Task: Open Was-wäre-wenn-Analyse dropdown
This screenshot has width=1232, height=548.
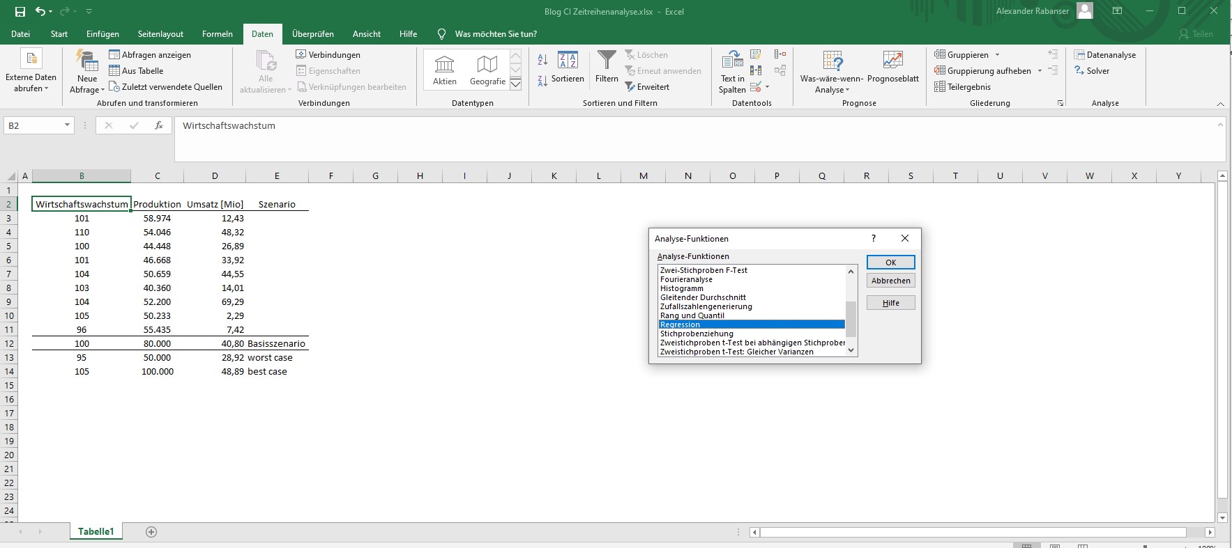Action: 832,72
